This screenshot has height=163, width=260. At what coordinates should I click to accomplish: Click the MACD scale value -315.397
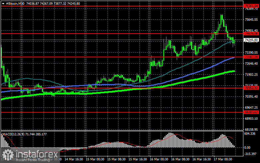250,154
